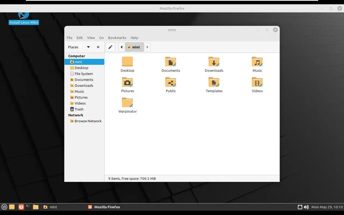Toggle location entry with pencil icon
Image resolution: width=344 pixels, height=215 pixels.
(110, 47)
